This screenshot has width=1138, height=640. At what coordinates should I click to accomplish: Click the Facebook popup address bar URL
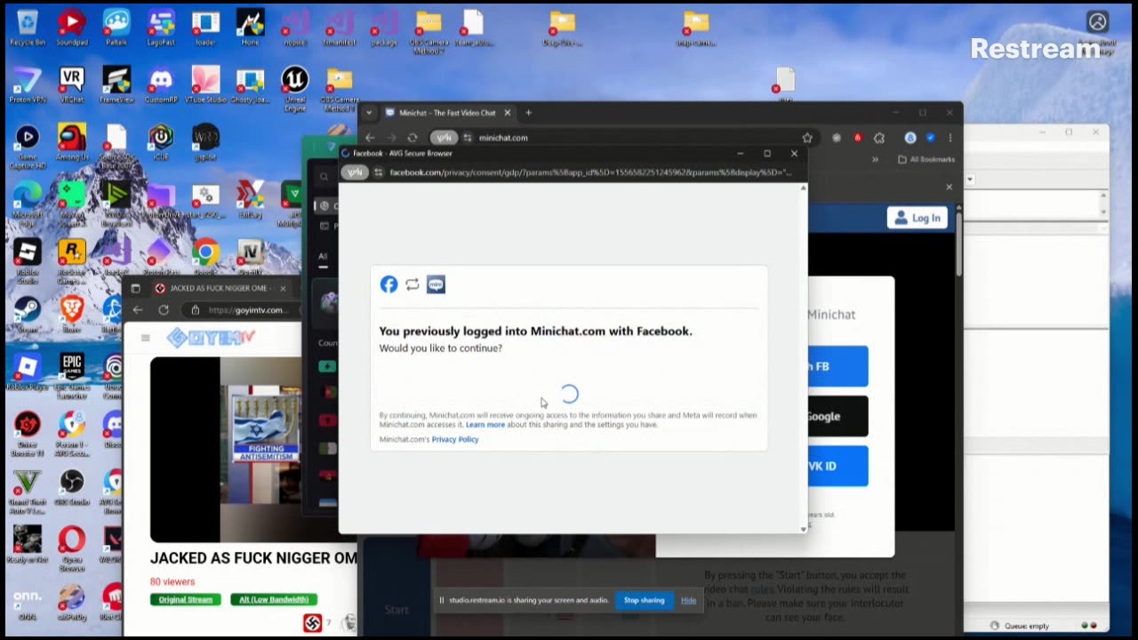pyautogui.click(x=590, y=172)
